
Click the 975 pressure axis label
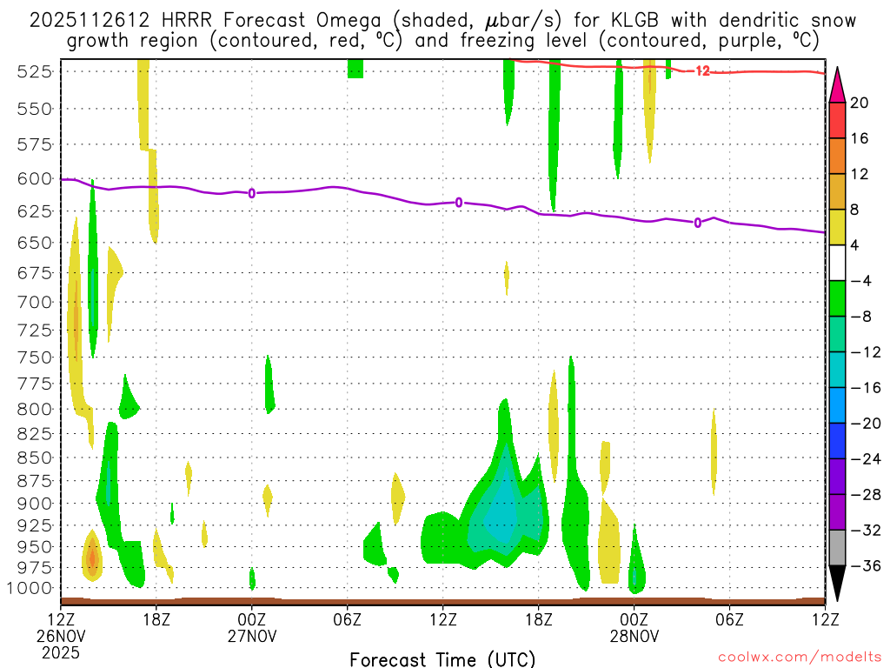pyautogui.click(x=35, y=568)
